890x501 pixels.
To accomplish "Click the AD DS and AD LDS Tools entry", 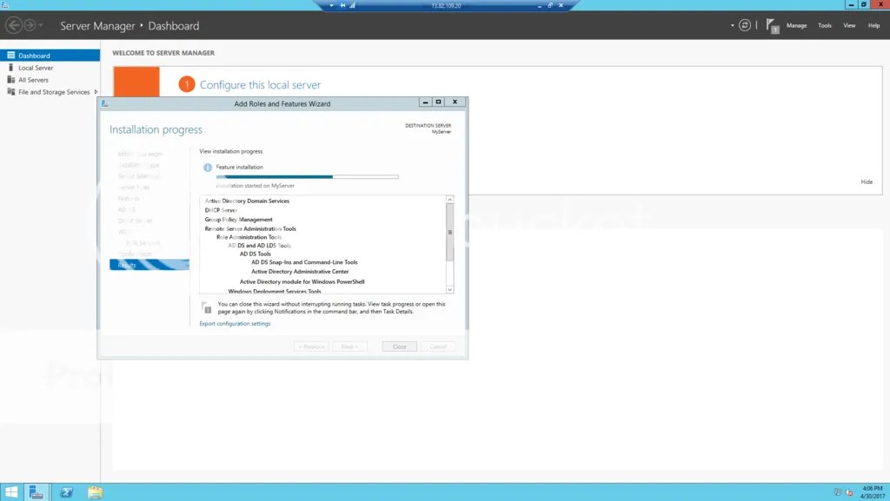I will pos(259,246).
